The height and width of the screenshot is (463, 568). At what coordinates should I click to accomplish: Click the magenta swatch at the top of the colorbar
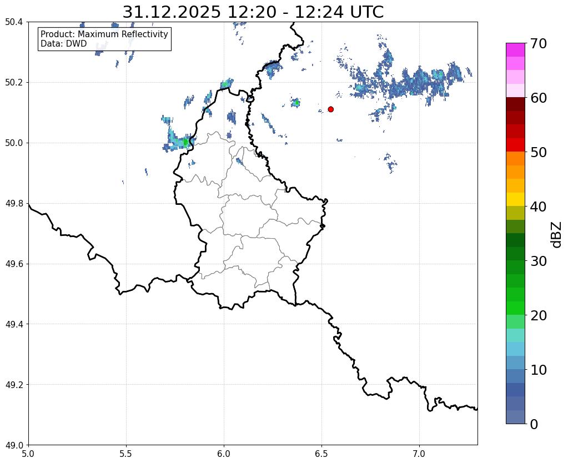[515, 49]
